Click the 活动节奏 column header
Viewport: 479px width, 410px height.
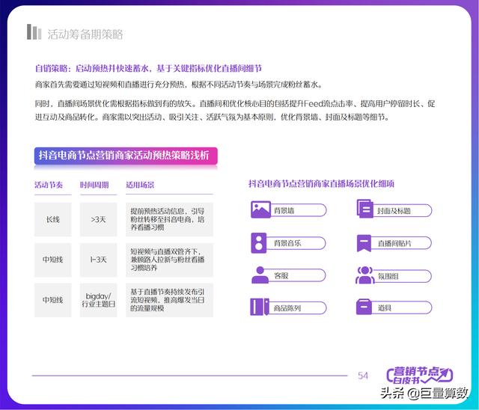[48, 185]
